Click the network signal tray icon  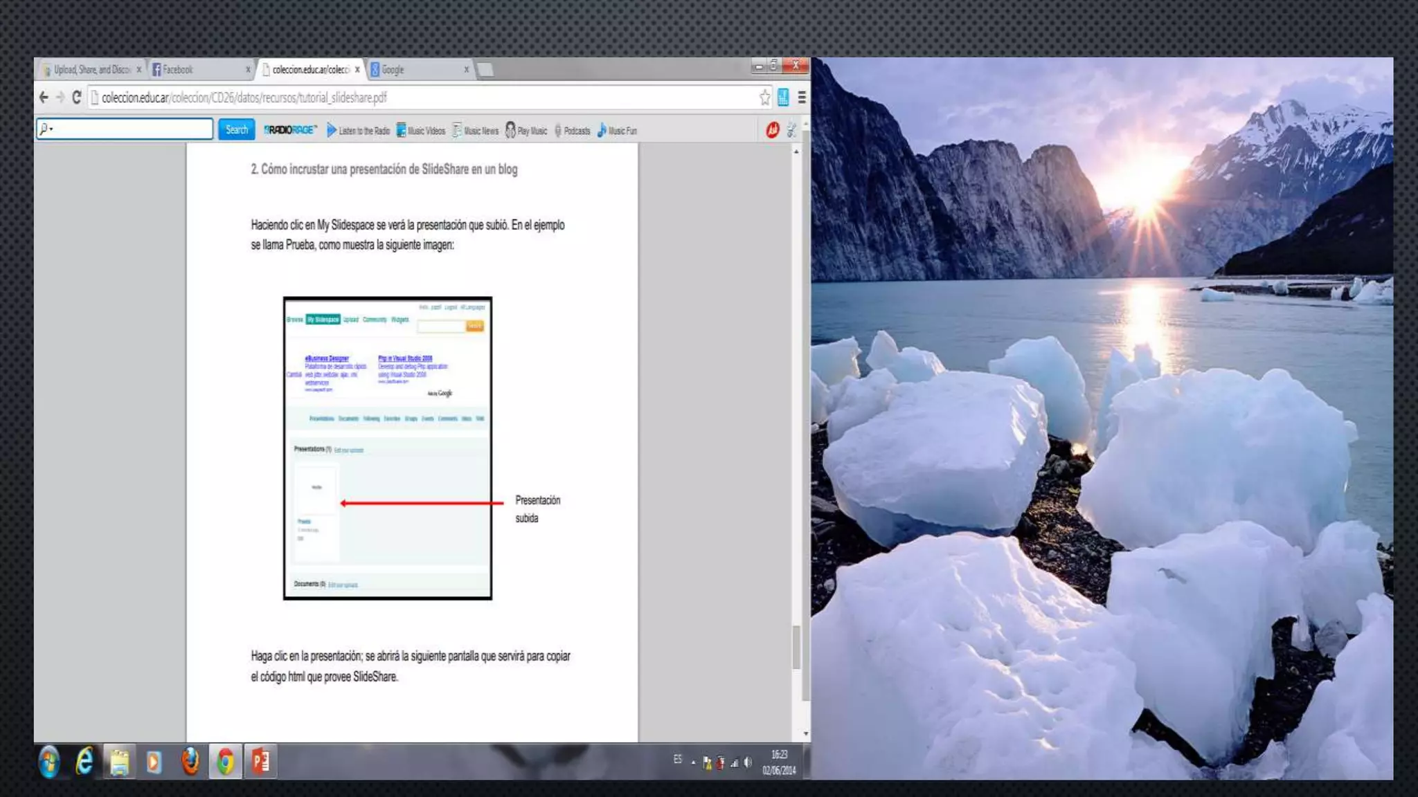coord(734,762)
